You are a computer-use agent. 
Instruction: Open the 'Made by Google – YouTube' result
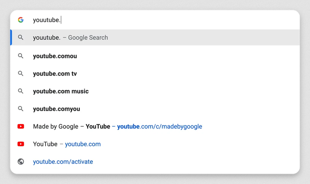pyautogui.click(x=72, y=127)
